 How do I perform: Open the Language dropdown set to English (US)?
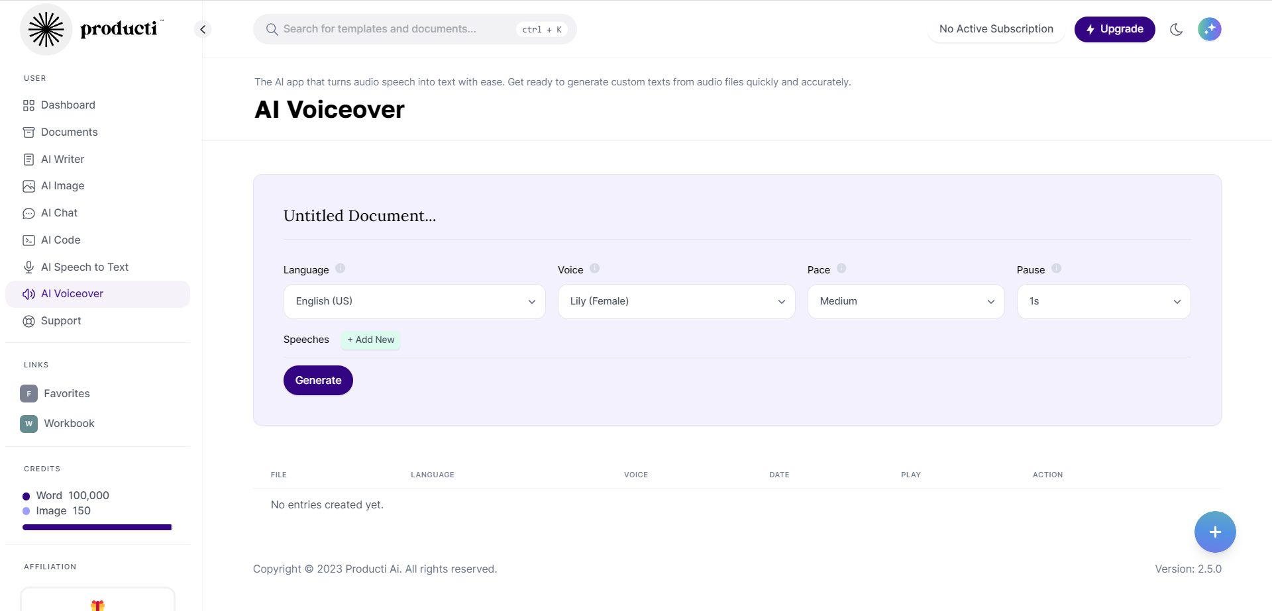pyautogui.click(x=414, y=301)
